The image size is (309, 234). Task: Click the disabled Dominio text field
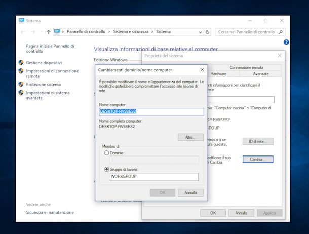(x=154, y=160)
